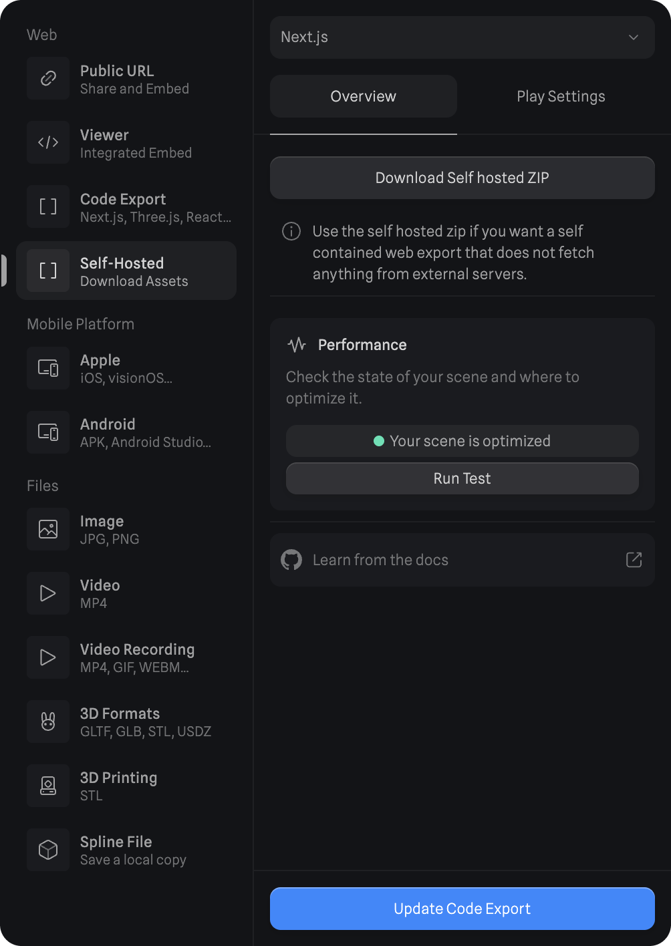Select the Viewer embed code icon
The width and height of the screenshot is (671, 946).
(x=48, y=142)
